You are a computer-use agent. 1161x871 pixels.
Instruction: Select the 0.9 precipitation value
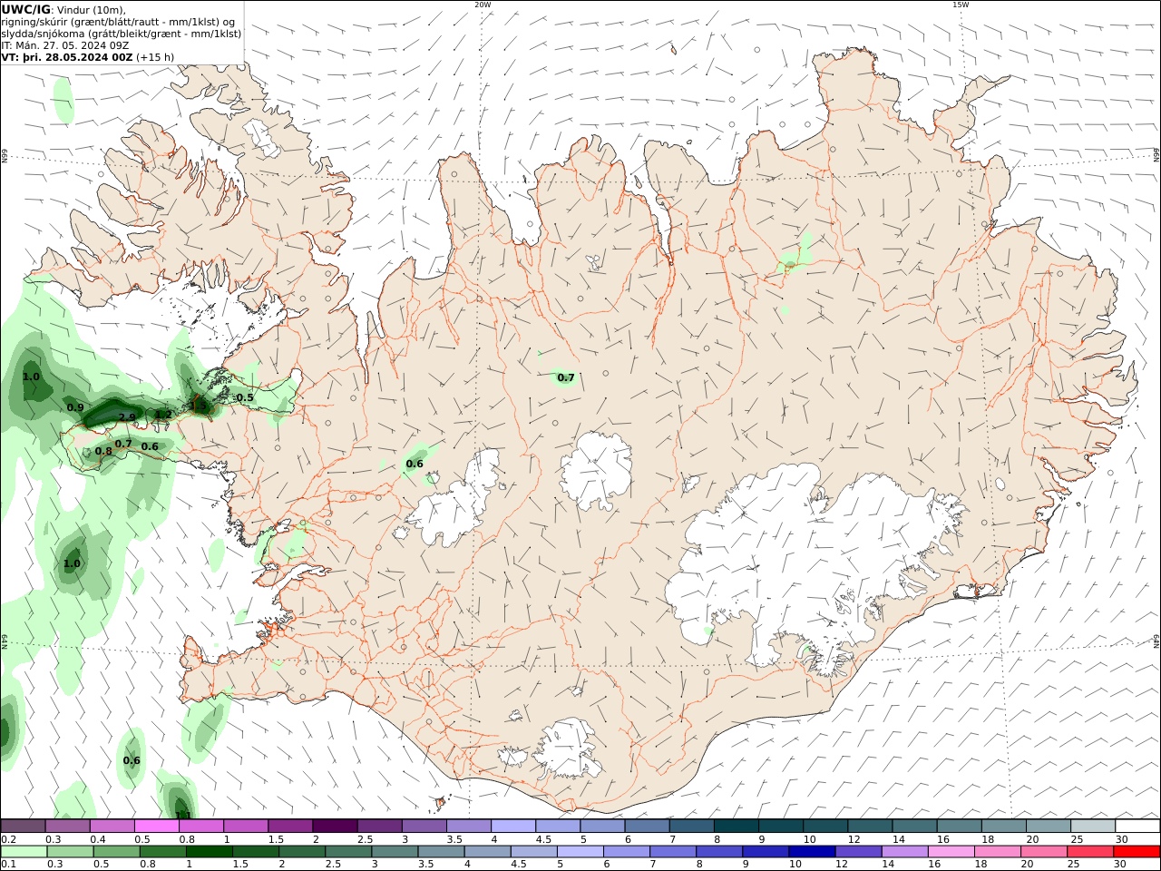(x=75, y=408)
